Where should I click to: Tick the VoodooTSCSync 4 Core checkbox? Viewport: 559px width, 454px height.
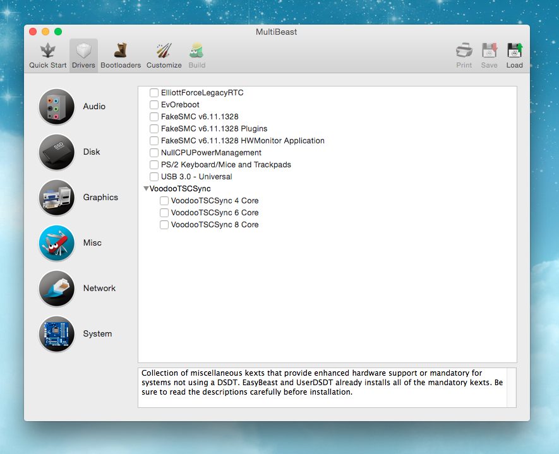click(164, 201)
